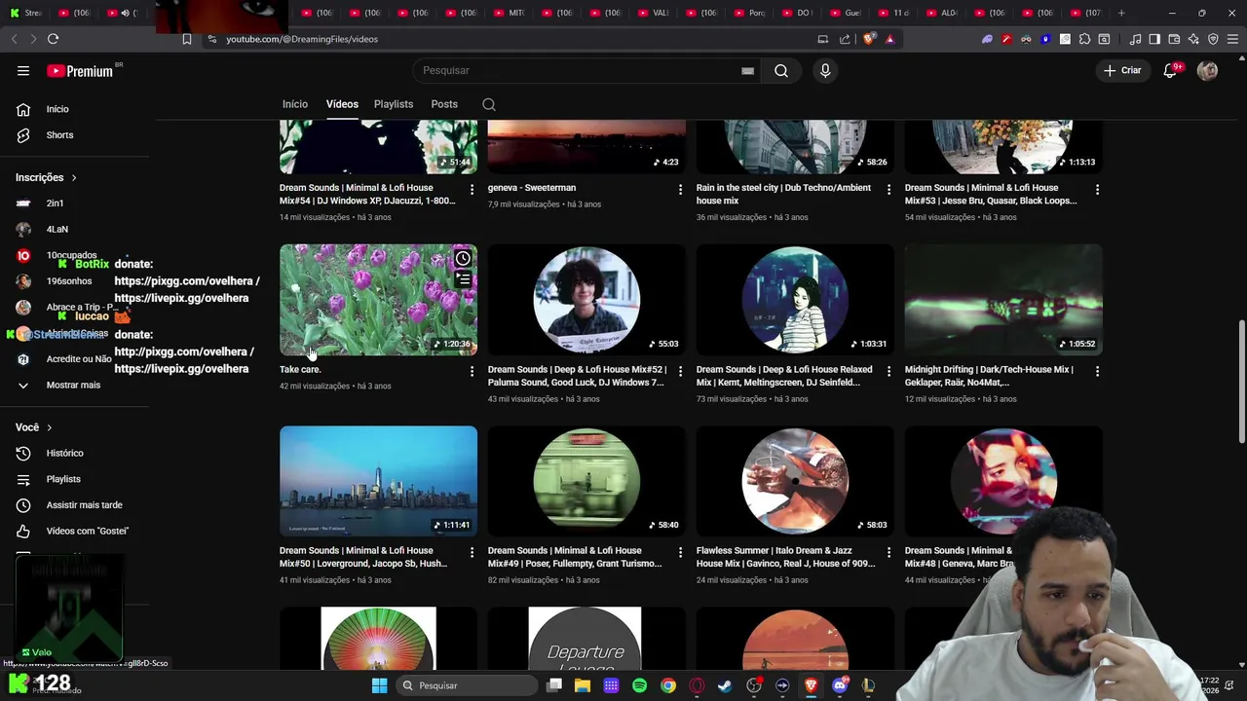Expand Inscrições section chevron
The image size is (1247, 701).
click(73, 178)
